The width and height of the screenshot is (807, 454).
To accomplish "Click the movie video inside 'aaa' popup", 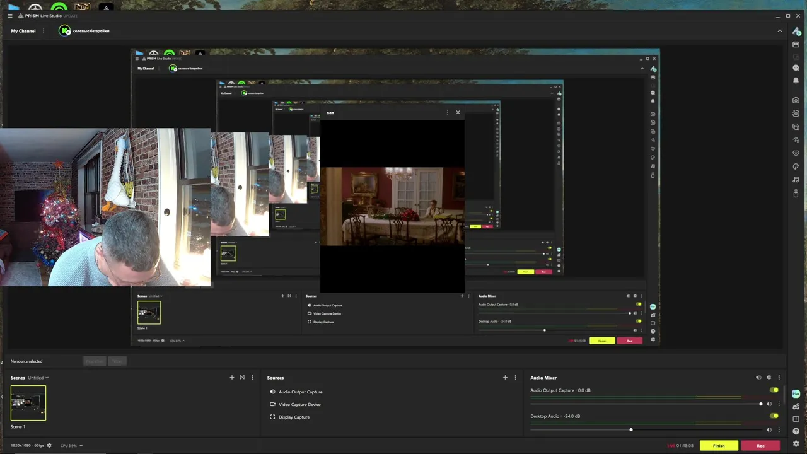I will tap(392, 206).
